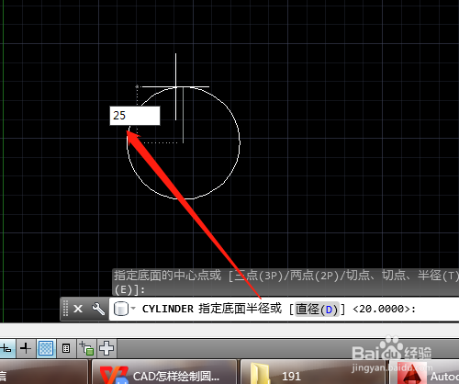Toggle lineweight display status bar icon

26,348
